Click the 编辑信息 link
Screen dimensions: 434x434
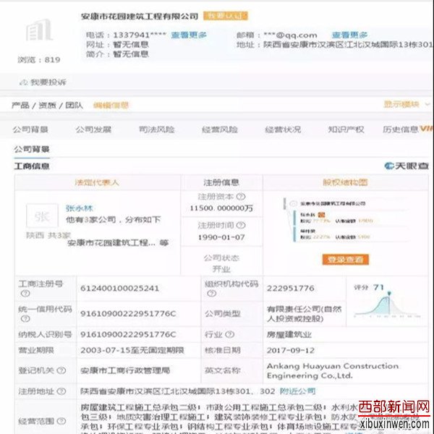[x=111, y=105]
